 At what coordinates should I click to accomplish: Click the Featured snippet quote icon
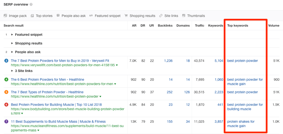[x=91, y=16]
